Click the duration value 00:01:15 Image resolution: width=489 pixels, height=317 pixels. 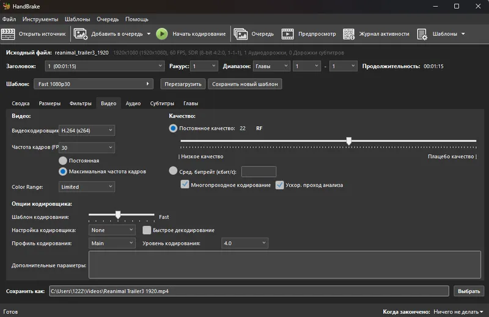coord(433,66)
